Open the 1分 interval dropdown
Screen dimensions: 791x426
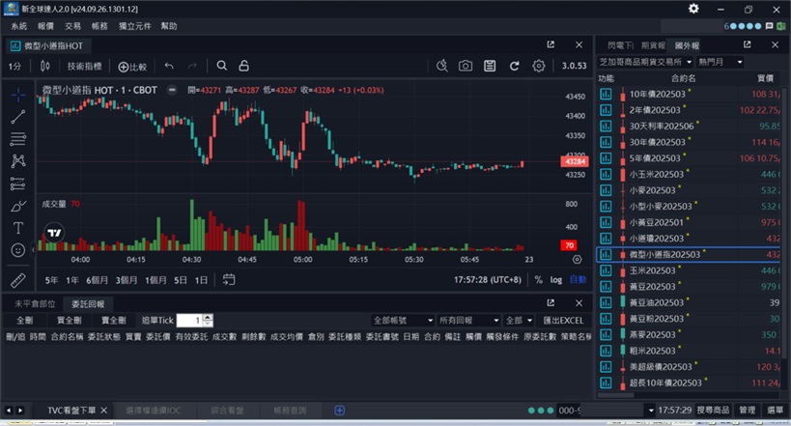coord(14,66)
